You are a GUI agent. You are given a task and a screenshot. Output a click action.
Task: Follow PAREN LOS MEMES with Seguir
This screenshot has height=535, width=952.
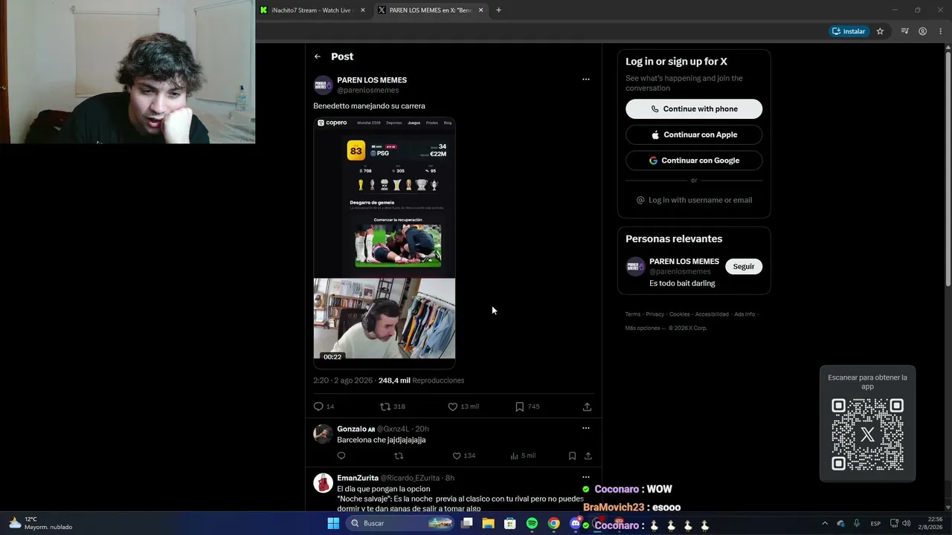(x=744, y=266)
